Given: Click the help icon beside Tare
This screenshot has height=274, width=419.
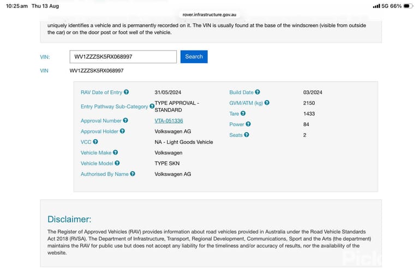Looking at the screenshot, I should pyautogui.click(x=243, y=114).
